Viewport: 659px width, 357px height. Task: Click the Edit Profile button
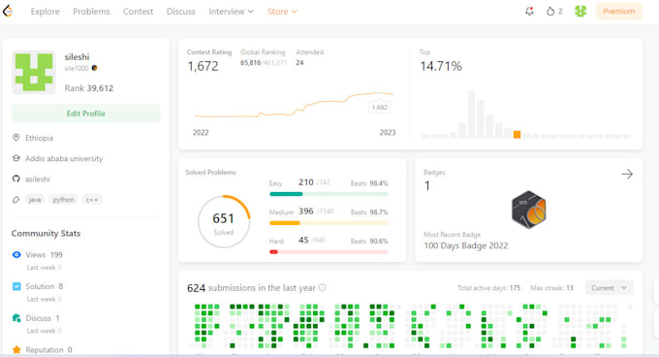click(x=85, y=114)
